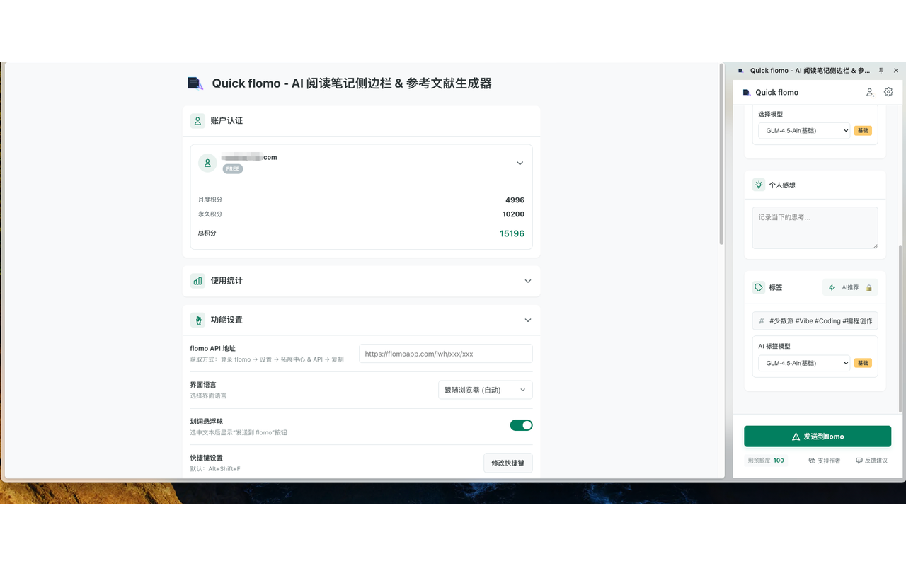906x566 pixels.
Task: Click the 支持作者 link
Action: [x=825, y=461]
